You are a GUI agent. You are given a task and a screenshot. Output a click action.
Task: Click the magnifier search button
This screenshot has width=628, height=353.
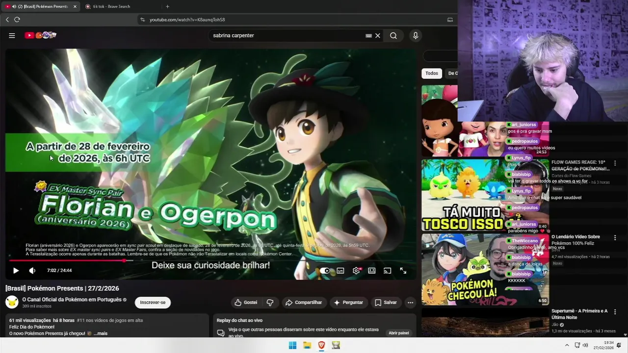coord(393,35)
